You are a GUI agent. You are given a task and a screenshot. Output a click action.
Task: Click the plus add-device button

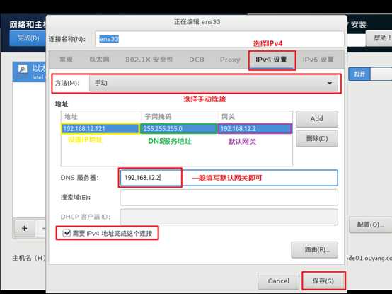tap(25, 228)
